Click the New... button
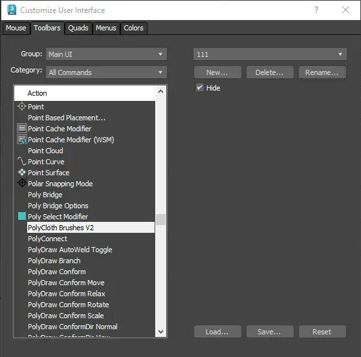361x357 pixels. tap(217, 72)
